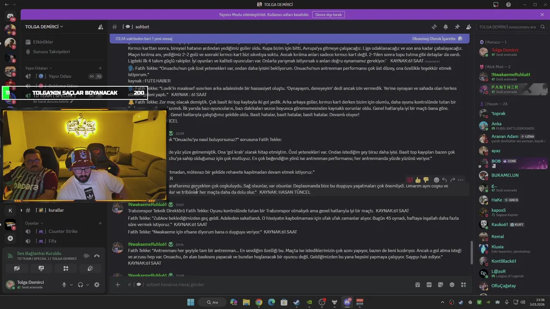
Task: Open the sticker picker
Action: click(x=440, y=285)
